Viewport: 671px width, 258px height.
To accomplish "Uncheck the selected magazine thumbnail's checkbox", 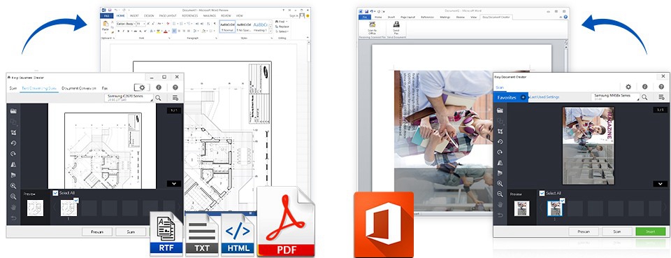I will pos(562,200).
